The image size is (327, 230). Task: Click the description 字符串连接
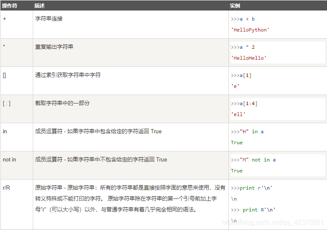(x=49, y=19)
